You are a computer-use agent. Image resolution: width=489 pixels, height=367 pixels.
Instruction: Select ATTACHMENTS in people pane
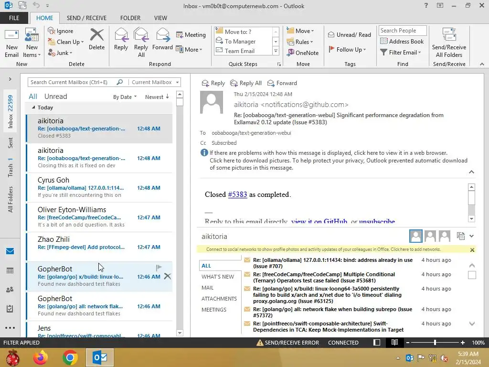click(x=219, y=299)
